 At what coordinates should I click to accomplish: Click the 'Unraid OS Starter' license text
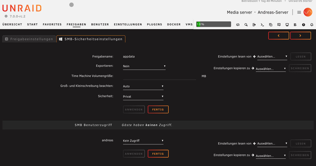[x=301, y=1]
